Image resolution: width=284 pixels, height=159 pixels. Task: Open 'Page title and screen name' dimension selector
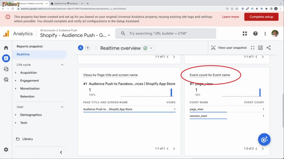coord(117,75)
